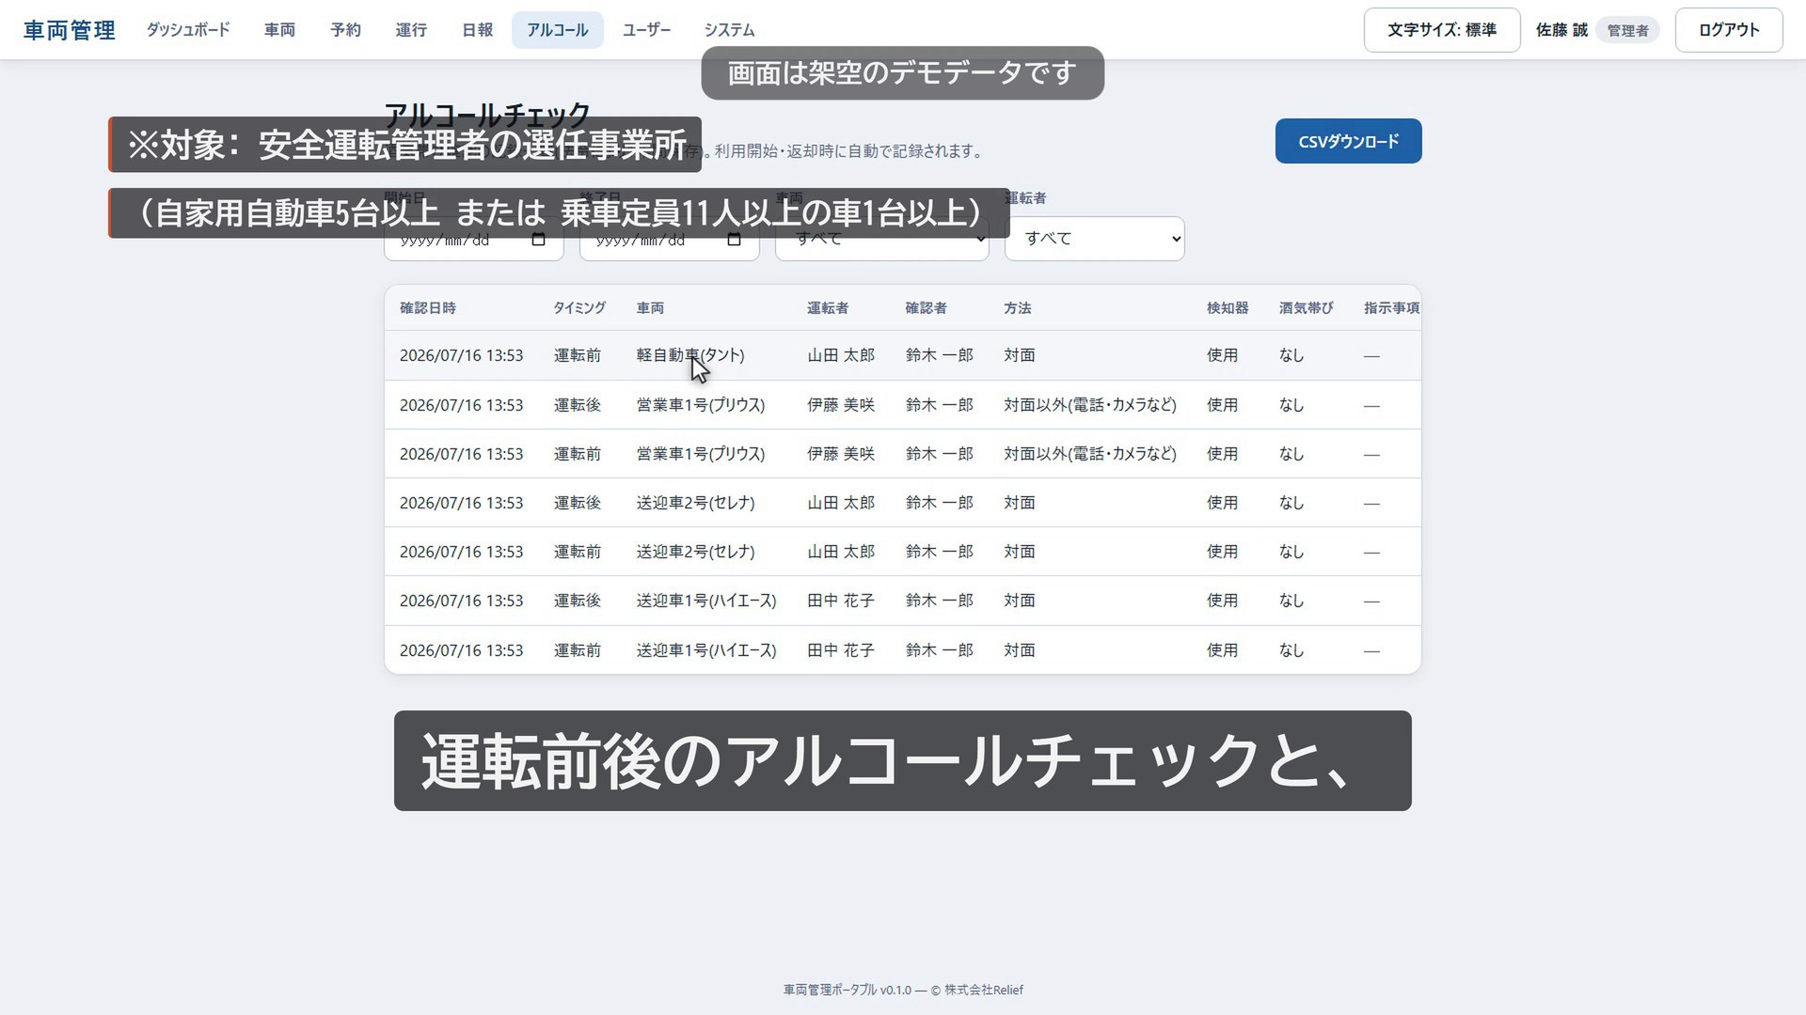Click the 文字サイズ: 標準 button

(1442, 30)
